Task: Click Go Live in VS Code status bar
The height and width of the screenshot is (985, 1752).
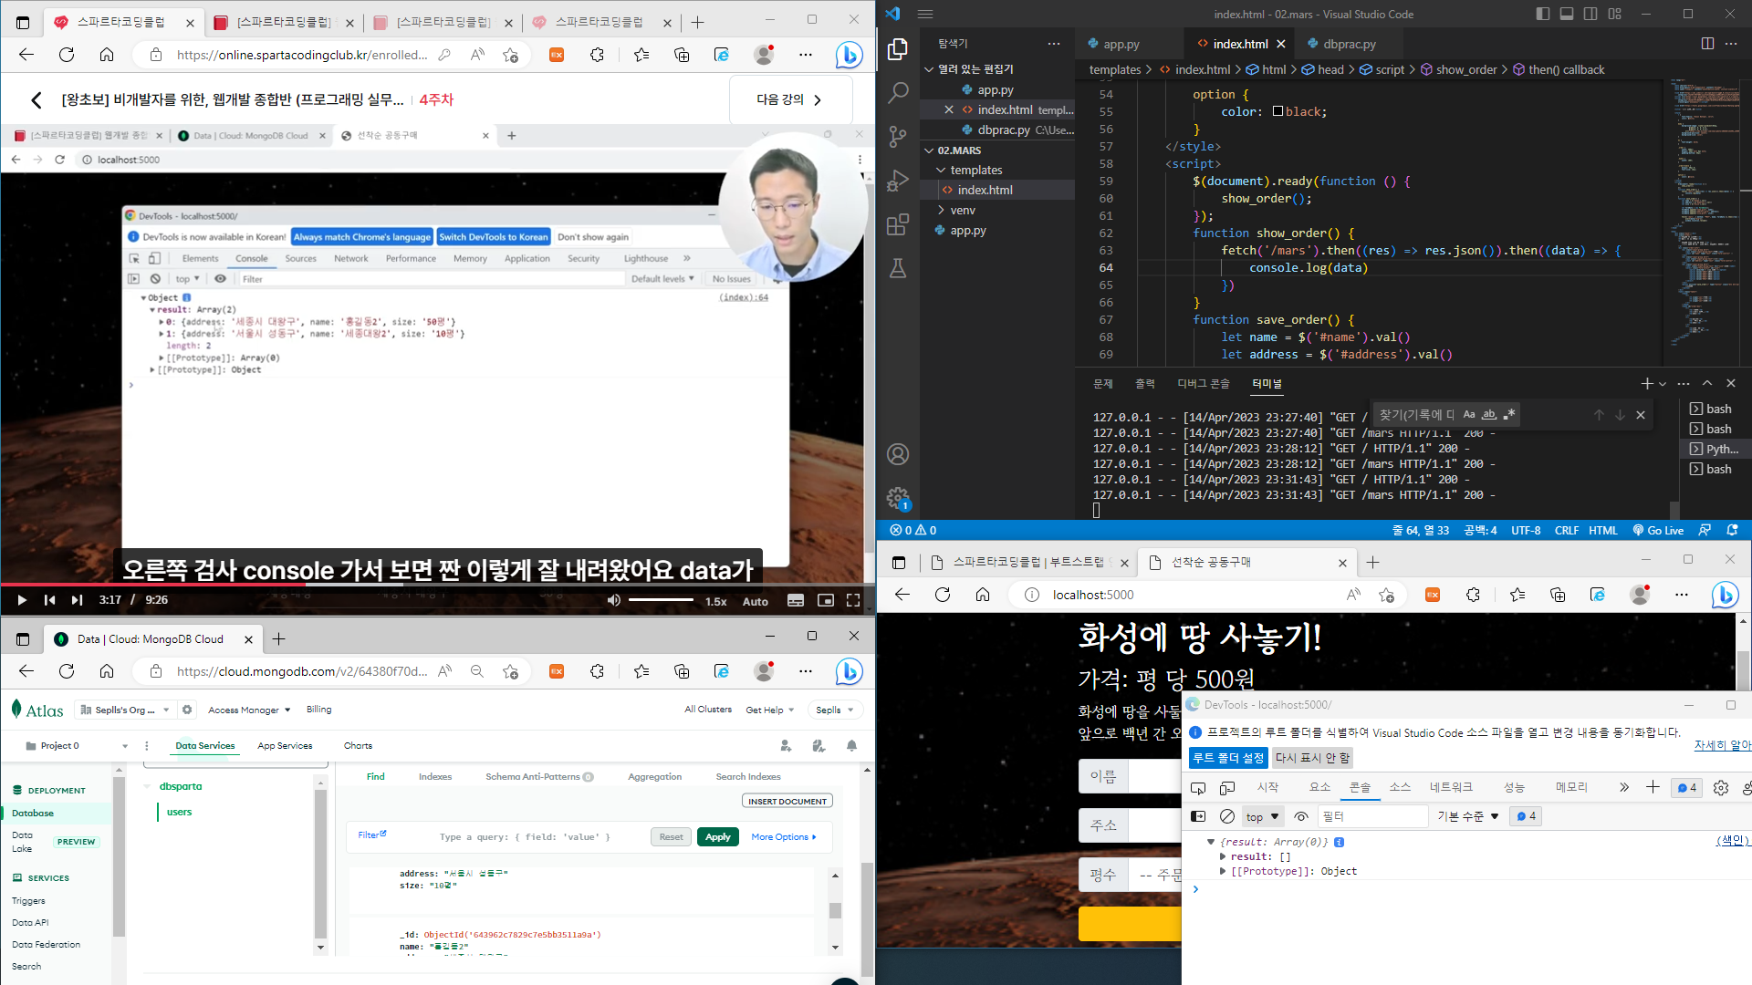Action: tap(1658, 530)
